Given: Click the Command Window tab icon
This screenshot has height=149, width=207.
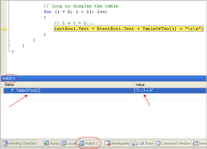Looking at the screenshot, I should click(158, 143).
